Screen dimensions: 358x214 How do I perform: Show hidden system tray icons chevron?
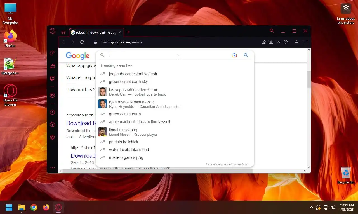point(311,207)
